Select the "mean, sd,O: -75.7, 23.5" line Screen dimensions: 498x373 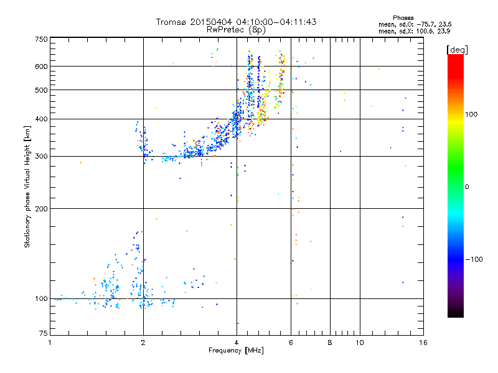pos(415,24)
